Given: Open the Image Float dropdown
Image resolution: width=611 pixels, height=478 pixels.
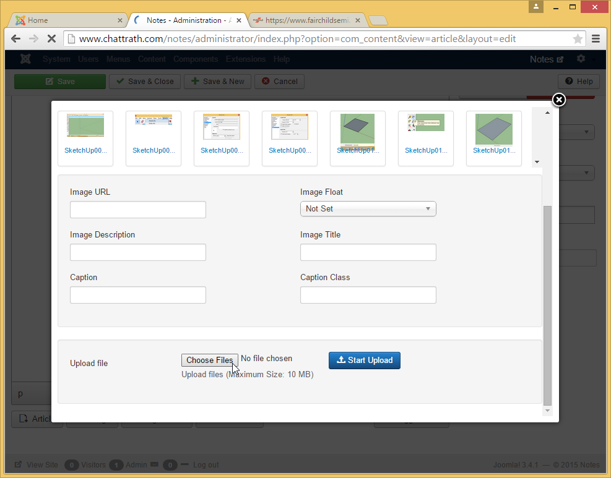Looking at the screenshot, I should (368, 209).
